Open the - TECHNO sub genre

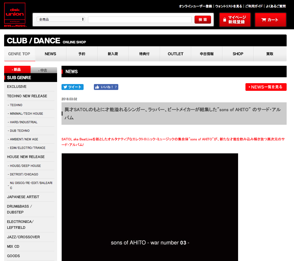[16, 105]
